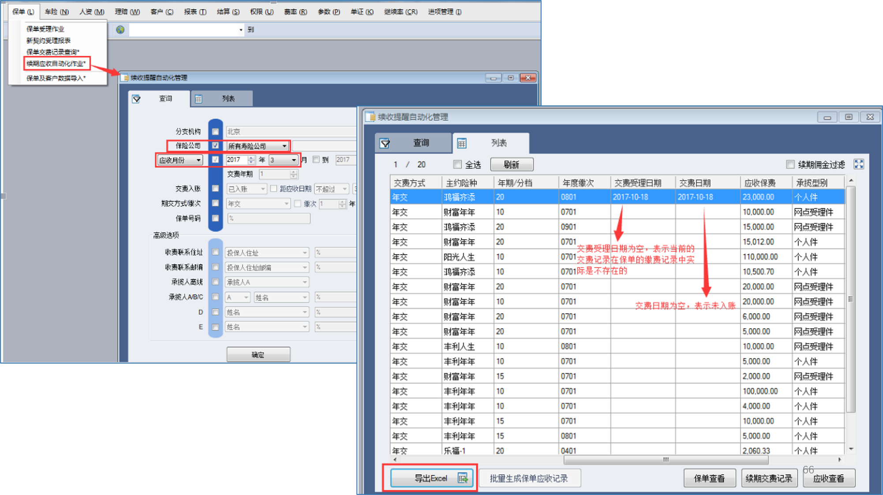This screenshot has height=495, width=883.
Task: Enable the 续期佣金过滤 checkbox
Action: pyautogui.click(x=790, y=164)
